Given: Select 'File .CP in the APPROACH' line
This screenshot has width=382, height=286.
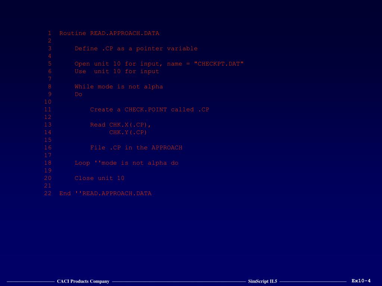Looking at the screenshot, I should click(x=136, y=147).
